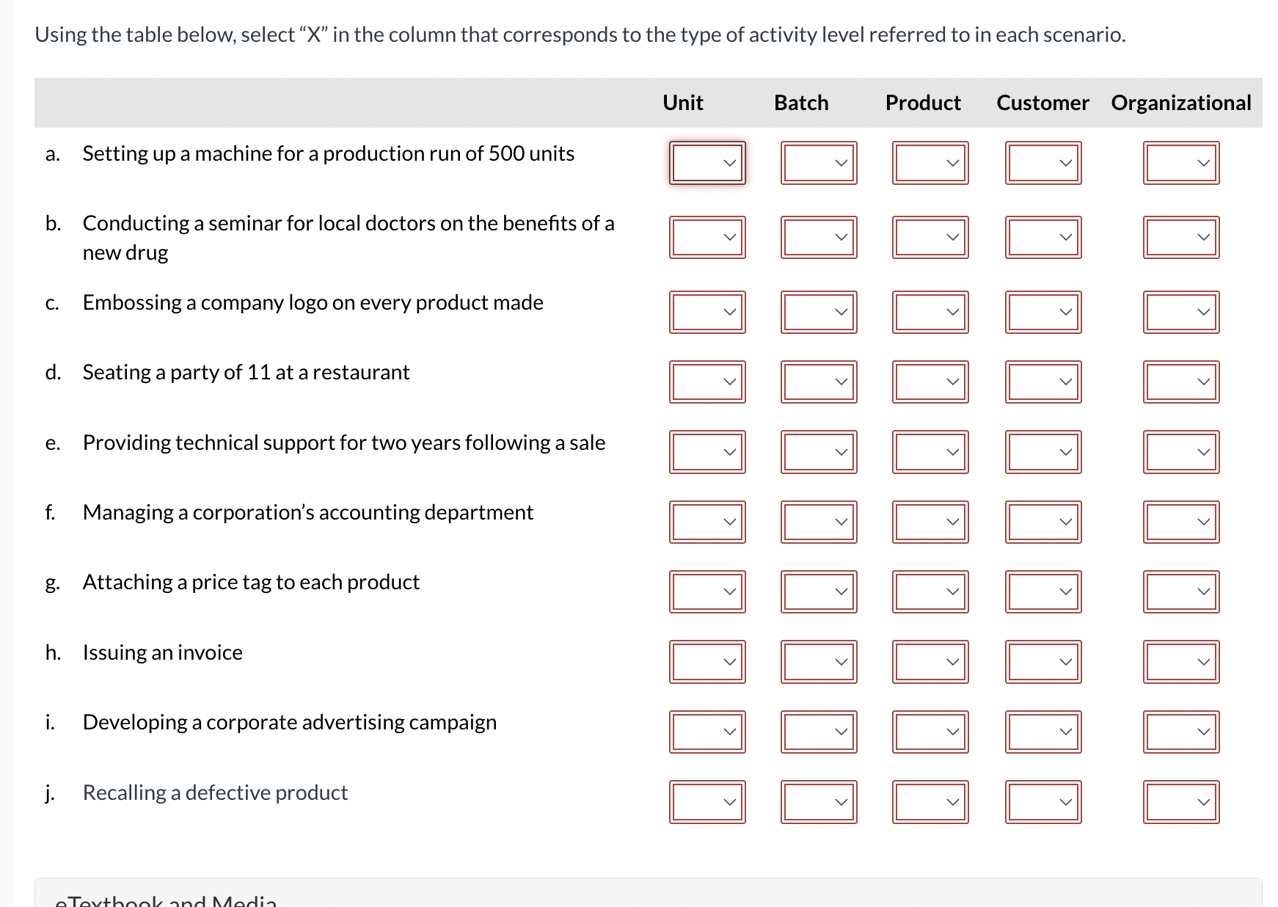Open the Unit dropdown for scenario a

(706, 163)
